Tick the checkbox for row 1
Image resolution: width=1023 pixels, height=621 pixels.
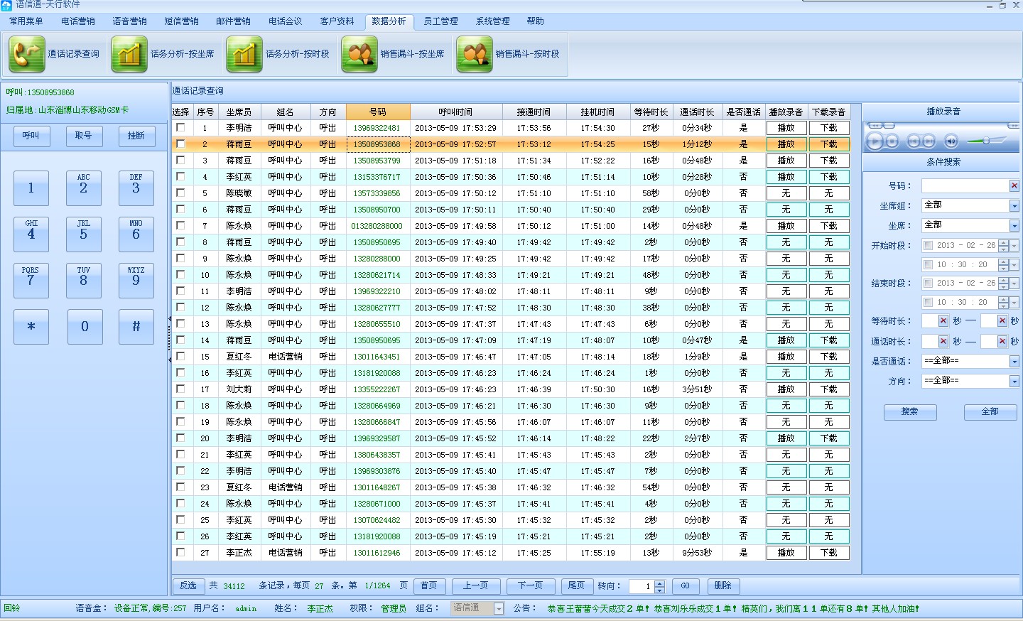[x=180, y=127]
